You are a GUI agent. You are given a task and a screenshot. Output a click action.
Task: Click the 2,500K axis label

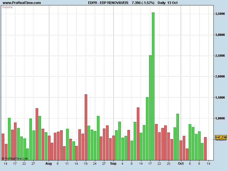click(220, 56)
